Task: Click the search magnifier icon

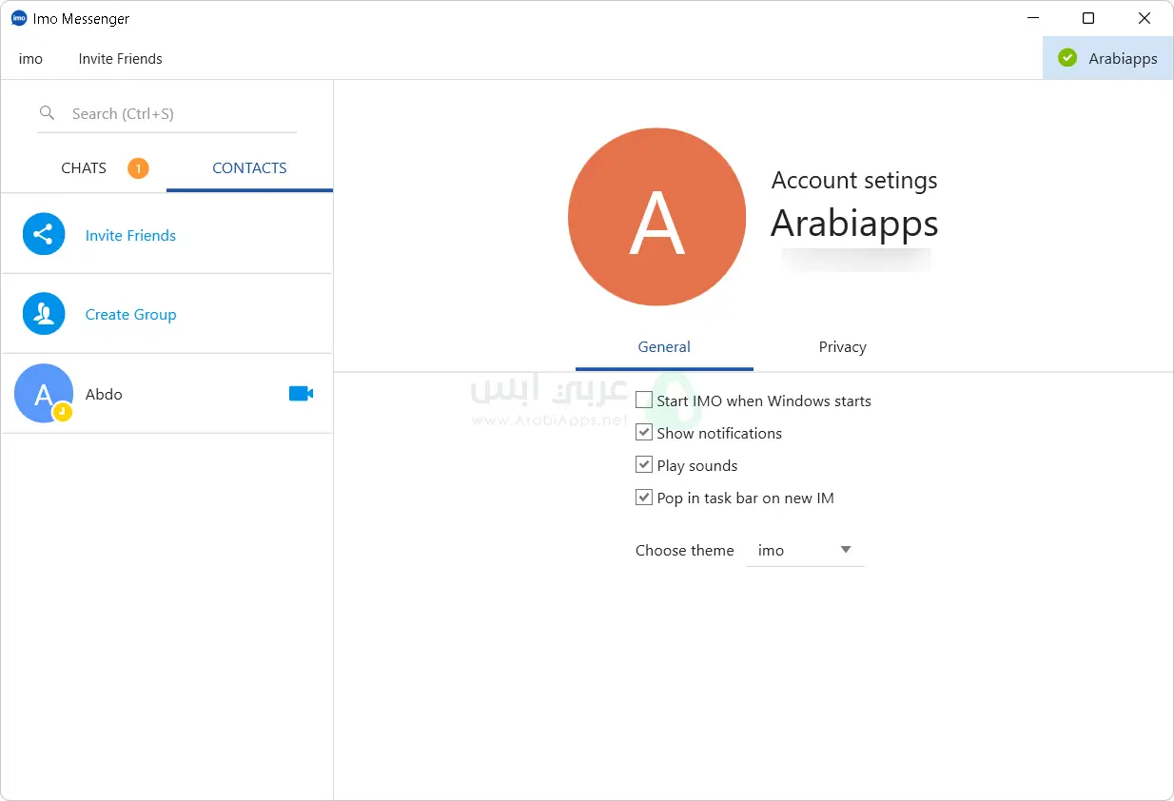Action: tap(48, 113)
